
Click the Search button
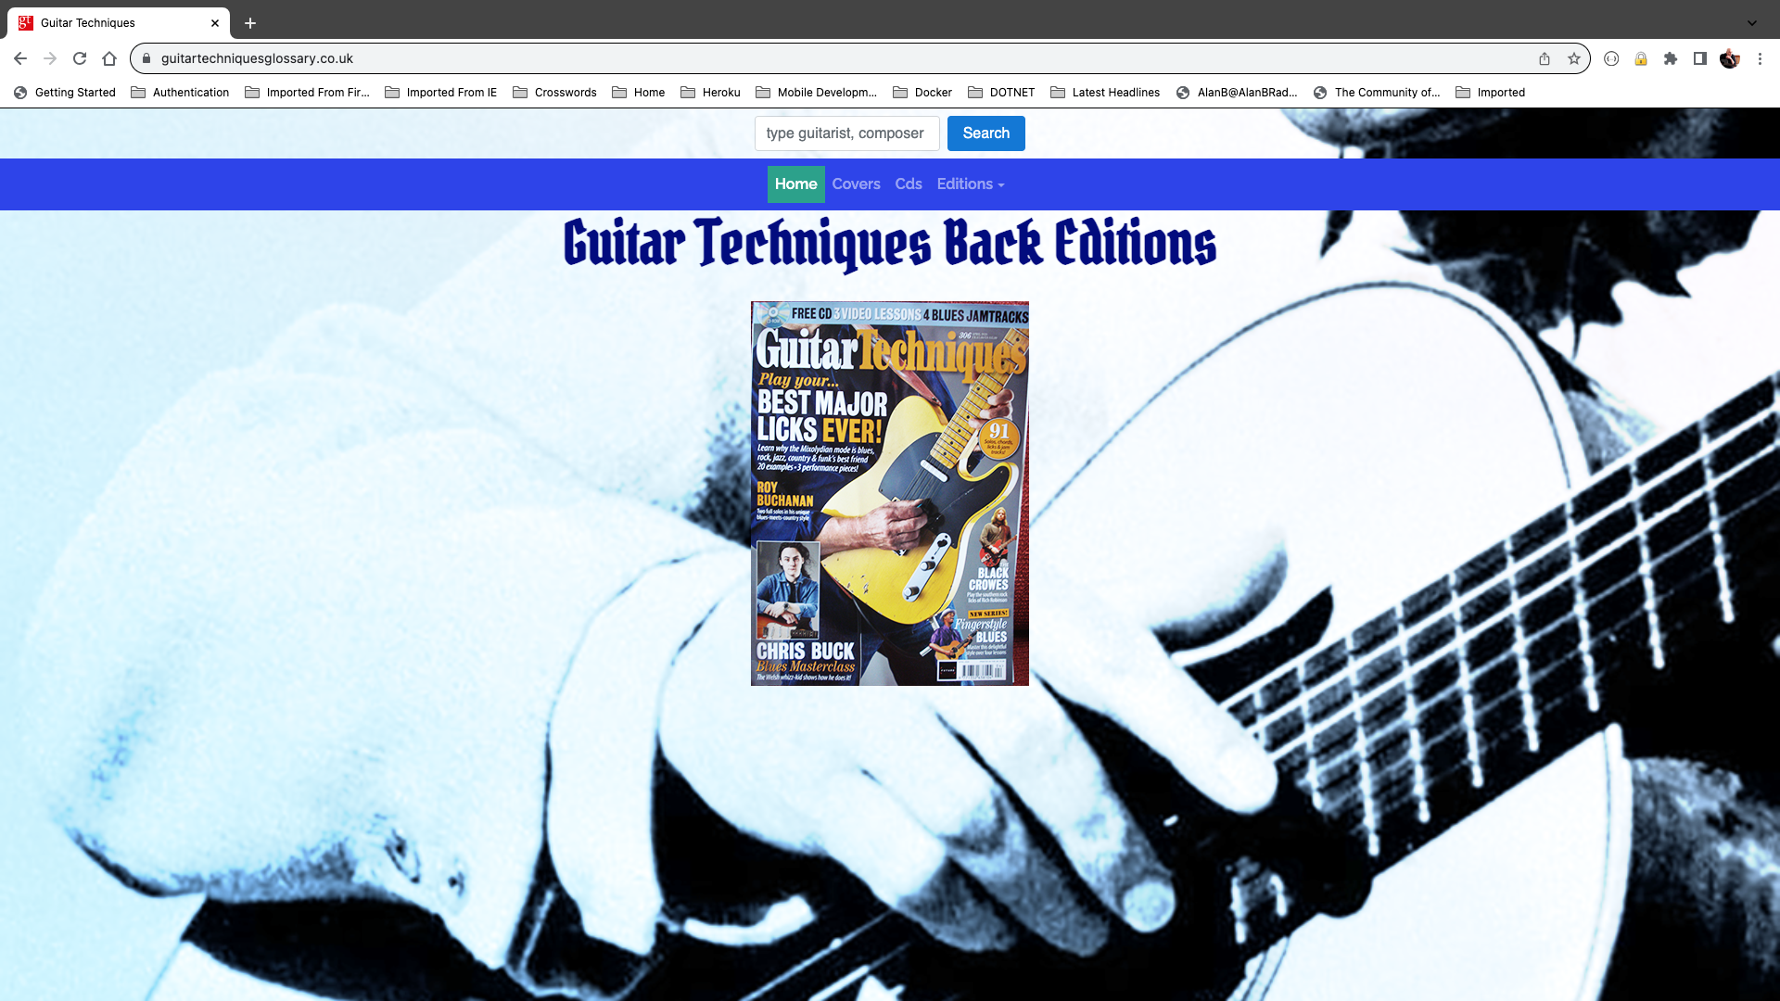pyautogui.click(x=986, y=133)
